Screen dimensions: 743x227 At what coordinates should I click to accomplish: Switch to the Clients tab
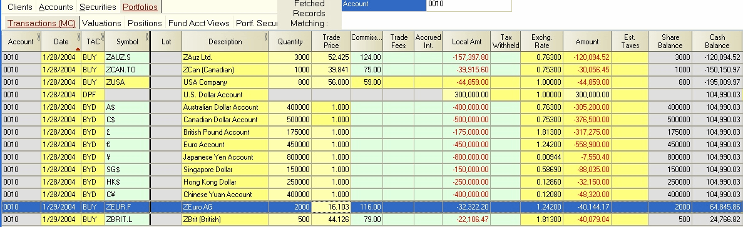click(20, 7)
